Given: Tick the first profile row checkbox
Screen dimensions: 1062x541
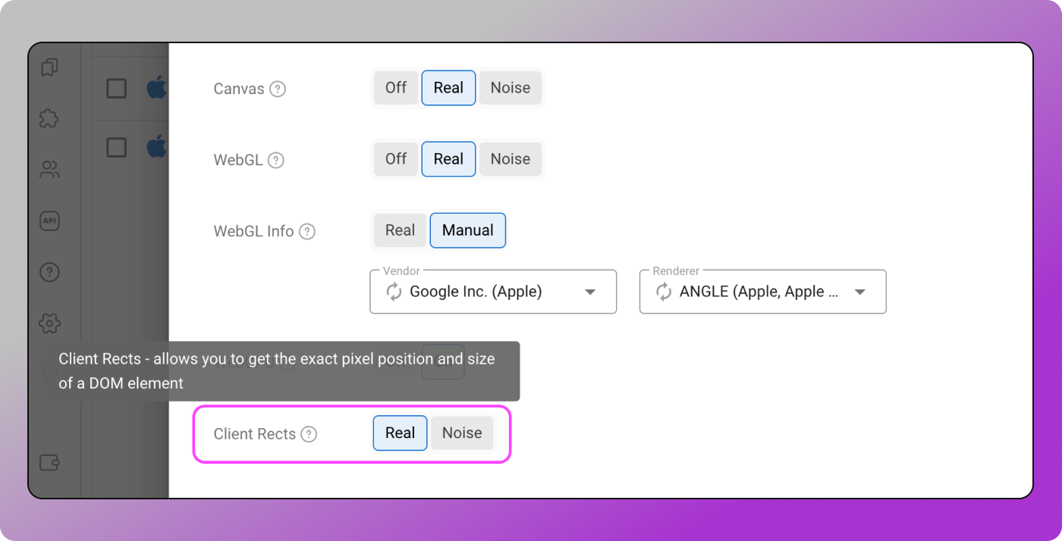Looking at the screenshot, I should [116, 89].
